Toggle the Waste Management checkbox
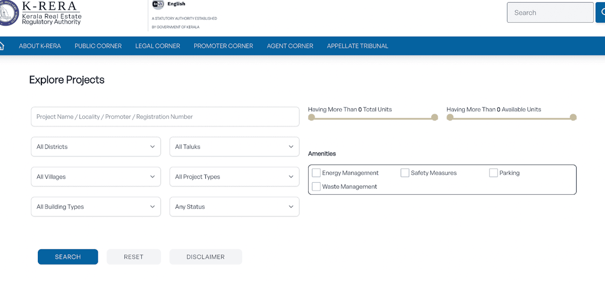605x288 pixels. (x=316, y=186)
